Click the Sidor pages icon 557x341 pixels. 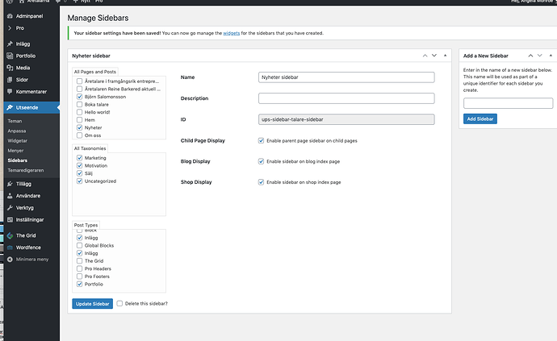tap(10, 80)
